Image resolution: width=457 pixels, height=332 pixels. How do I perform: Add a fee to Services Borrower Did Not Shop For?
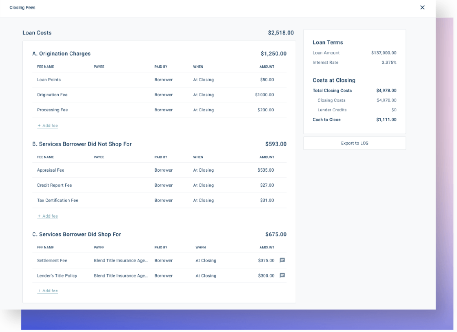pos(47,216)
